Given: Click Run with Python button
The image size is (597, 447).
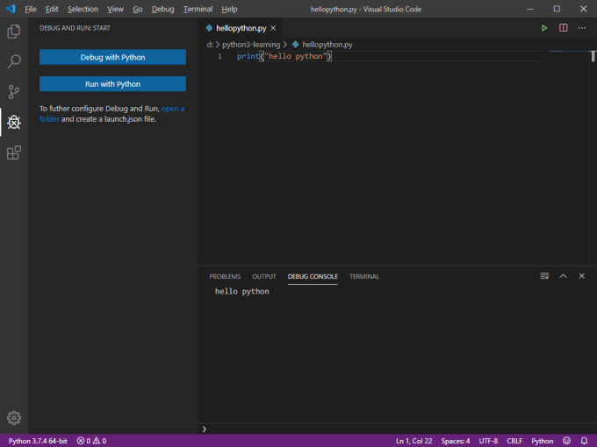Looking at the screenshot, I should (x=112, y=83).
